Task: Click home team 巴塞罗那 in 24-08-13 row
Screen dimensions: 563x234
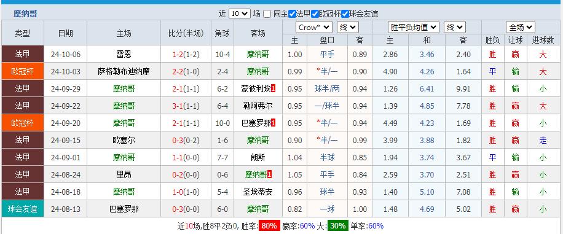Action: click(124, 209)
